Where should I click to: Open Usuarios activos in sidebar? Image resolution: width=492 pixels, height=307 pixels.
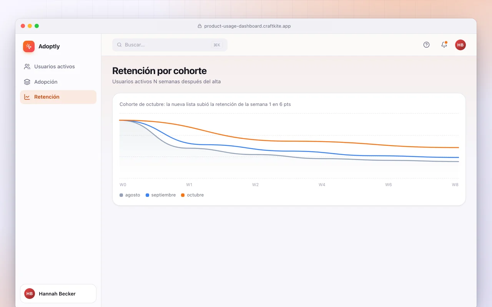coord(58,66)
